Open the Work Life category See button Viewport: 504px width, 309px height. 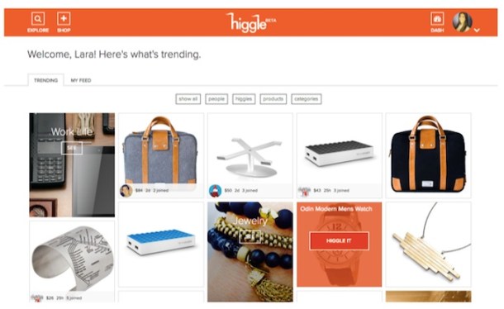[x=72, y=148]
